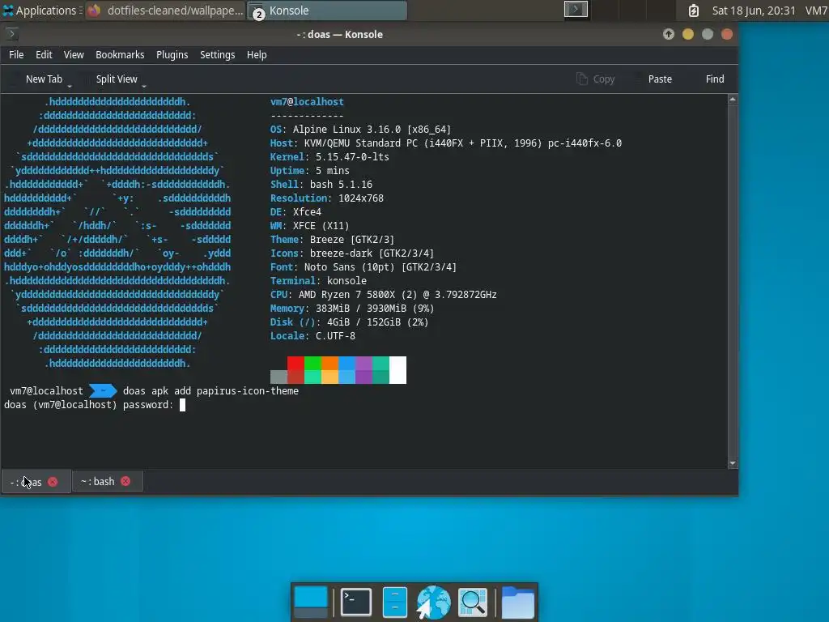This screenshot has height=622, width=829.
Task: Open the Plugins menu
Action: 172,54
